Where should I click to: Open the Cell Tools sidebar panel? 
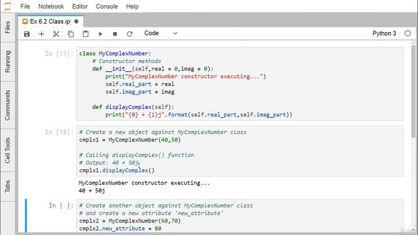(7, 150)
